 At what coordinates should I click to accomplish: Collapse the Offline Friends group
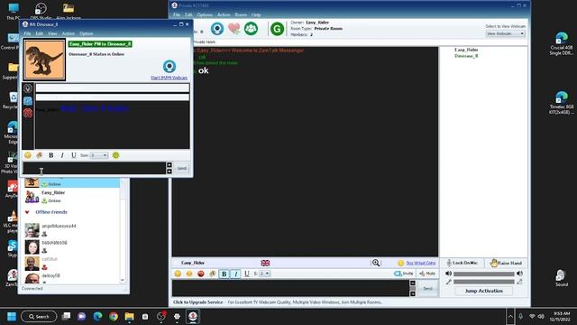(27, 212)
